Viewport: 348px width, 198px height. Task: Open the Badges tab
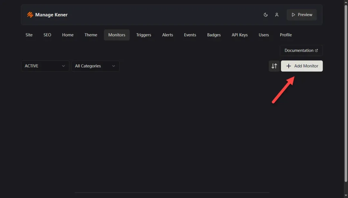[214, 35]
